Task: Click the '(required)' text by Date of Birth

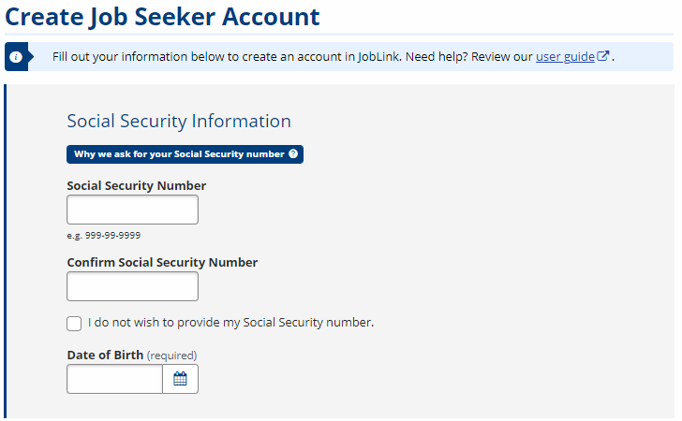Action: click(x=171, y=356)
